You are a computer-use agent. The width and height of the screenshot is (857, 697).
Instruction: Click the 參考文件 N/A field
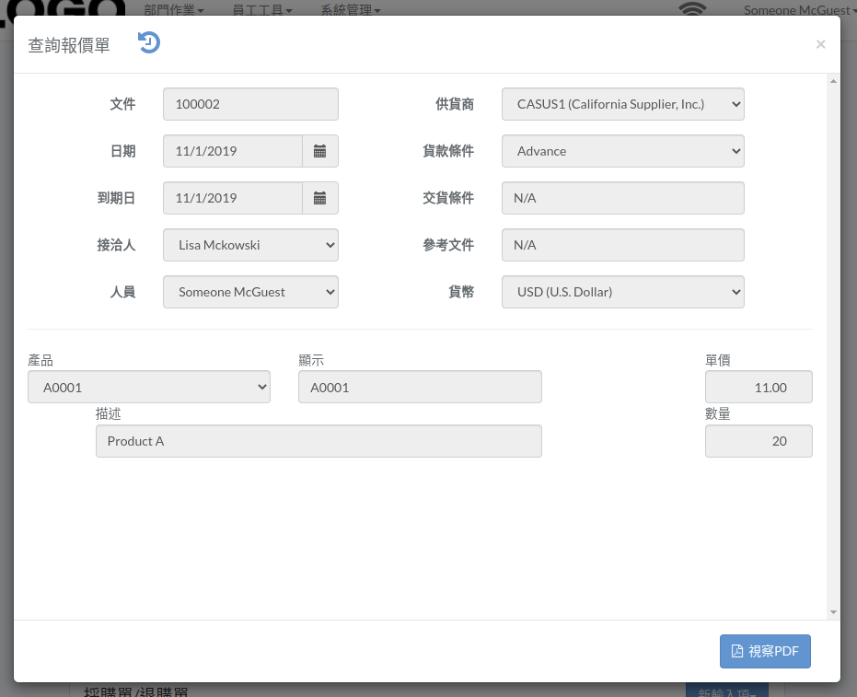tap(622, 245)
